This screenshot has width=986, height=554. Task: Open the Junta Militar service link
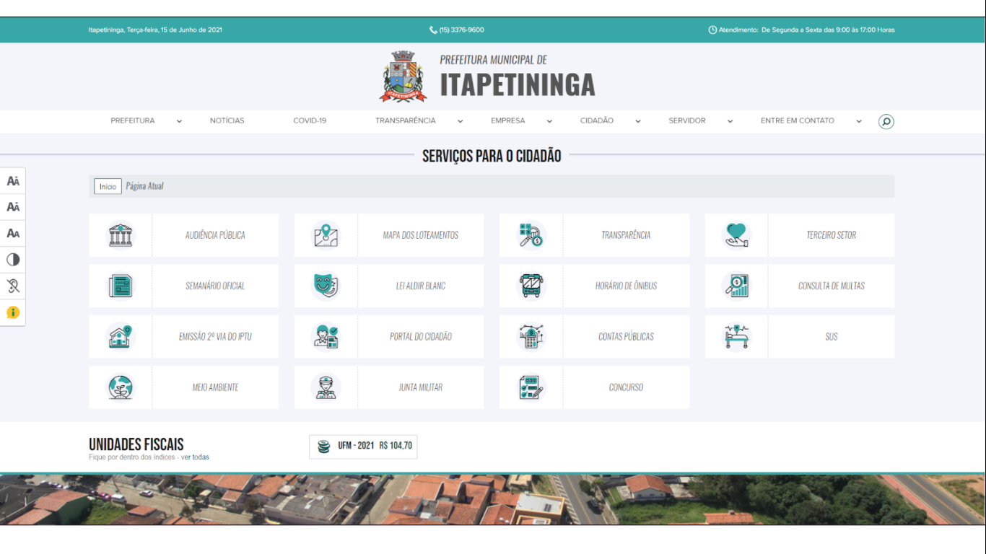(x=421, y=387)
